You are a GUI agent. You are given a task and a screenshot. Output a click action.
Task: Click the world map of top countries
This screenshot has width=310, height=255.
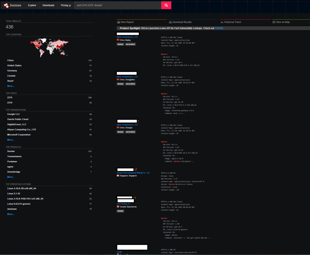click(49, 48)
